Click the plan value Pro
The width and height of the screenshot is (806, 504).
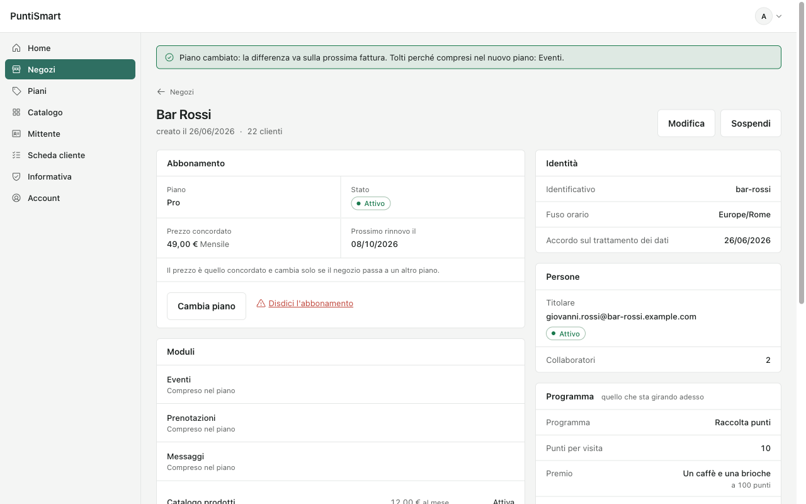(173, 203)
